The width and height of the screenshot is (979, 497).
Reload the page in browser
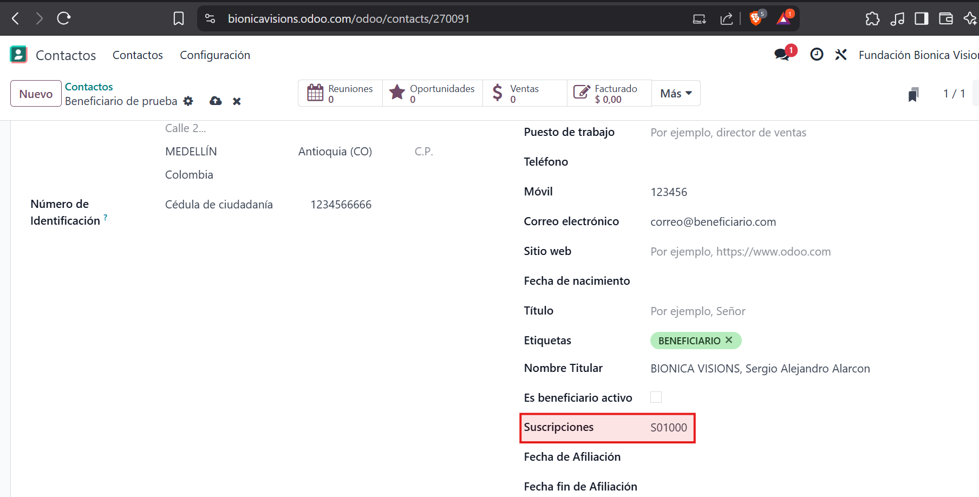click(64, 19)
